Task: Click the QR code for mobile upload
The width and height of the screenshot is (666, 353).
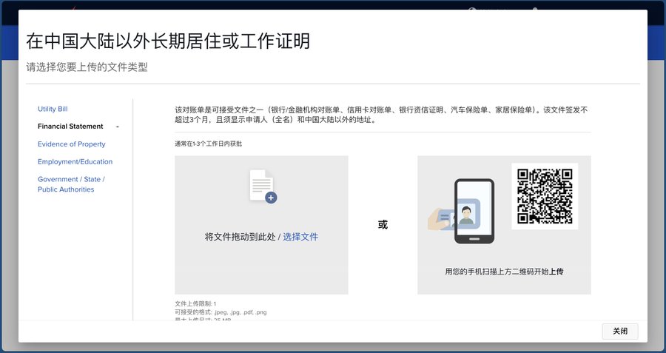Action: click(x=545, y=196)
